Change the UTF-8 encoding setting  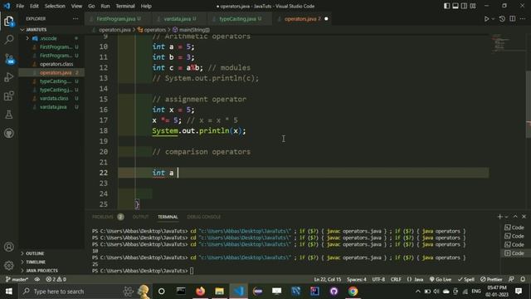pyautogui.click(x=378, y=279)
